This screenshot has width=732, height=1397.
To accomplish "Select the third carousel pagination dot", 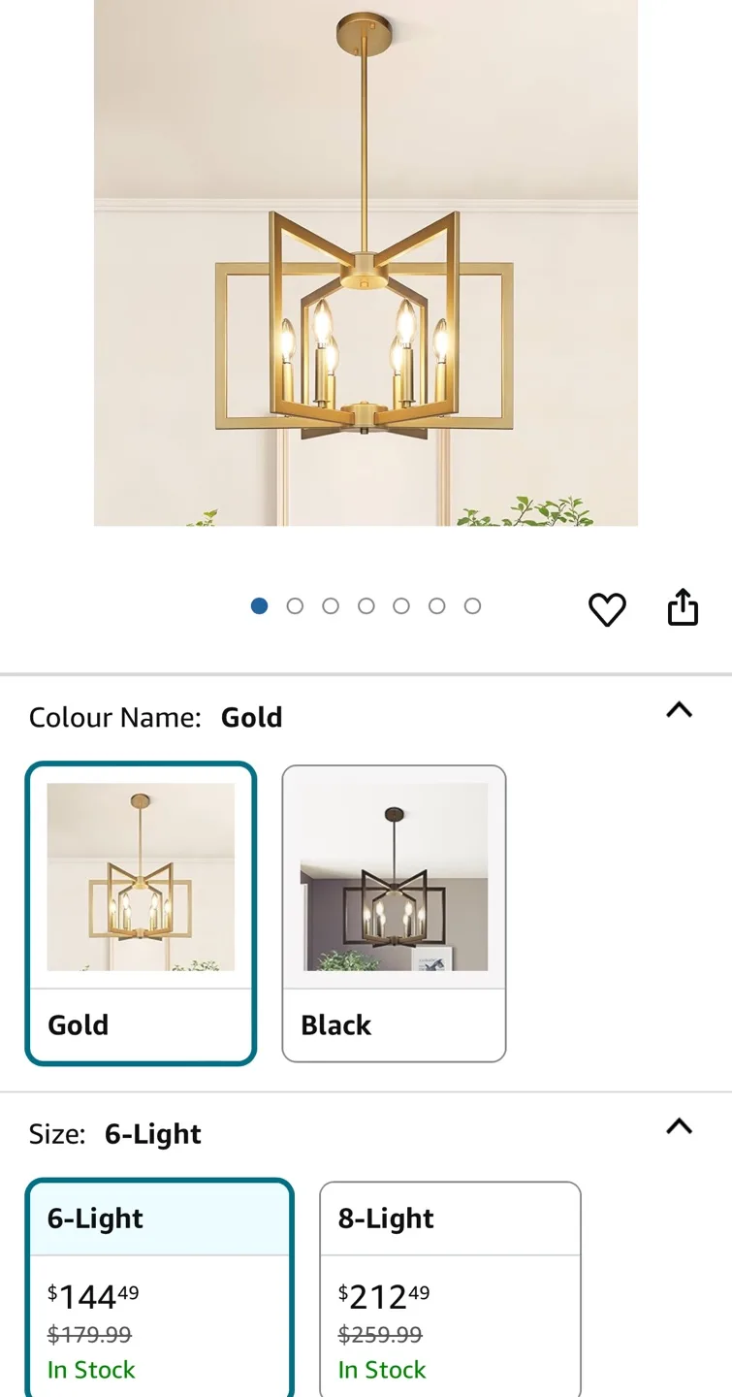I will pos(331,604).
